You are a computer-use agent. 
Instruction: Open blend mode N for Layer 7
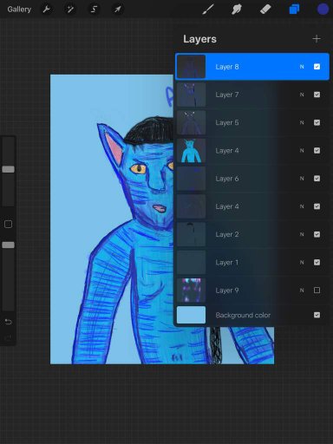302,95
